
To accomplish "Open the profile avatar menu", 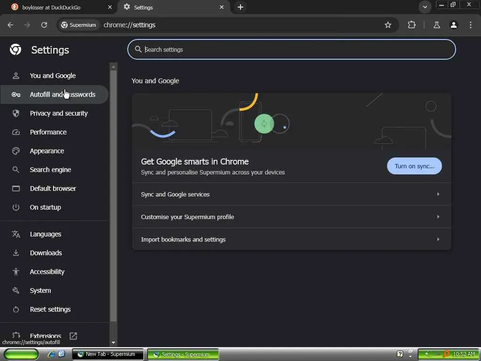I will pos(454,25).
